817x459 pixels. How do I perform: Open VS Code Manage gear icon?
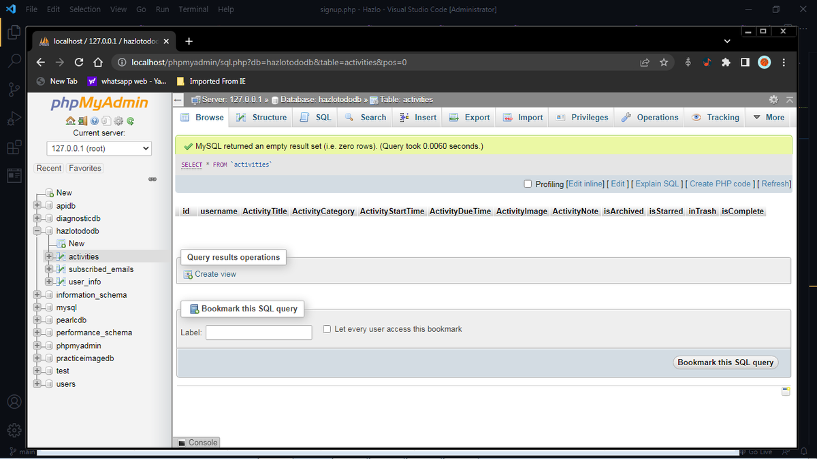coord(14,431)
